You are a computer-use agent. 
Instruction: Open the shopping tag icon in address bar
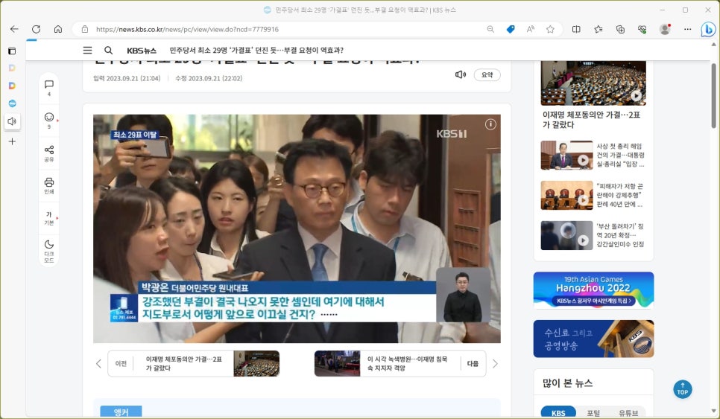(x=510, y=29)
